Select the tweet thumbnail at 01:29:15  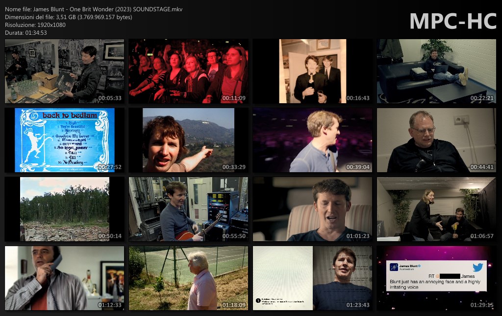(436, 278)
